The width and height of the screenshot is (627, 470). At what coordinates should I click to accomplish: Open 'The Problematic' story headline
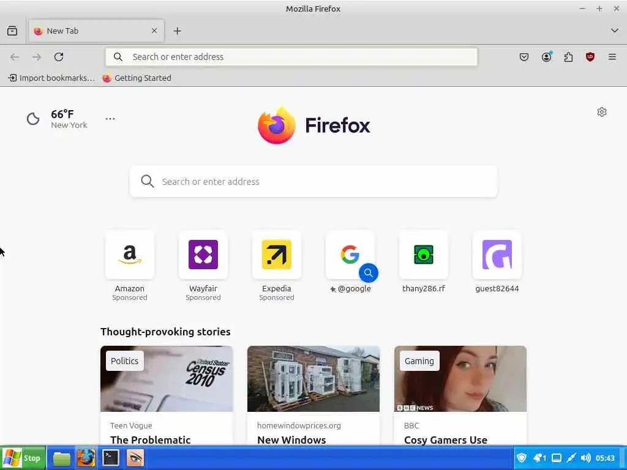[151, 440]
